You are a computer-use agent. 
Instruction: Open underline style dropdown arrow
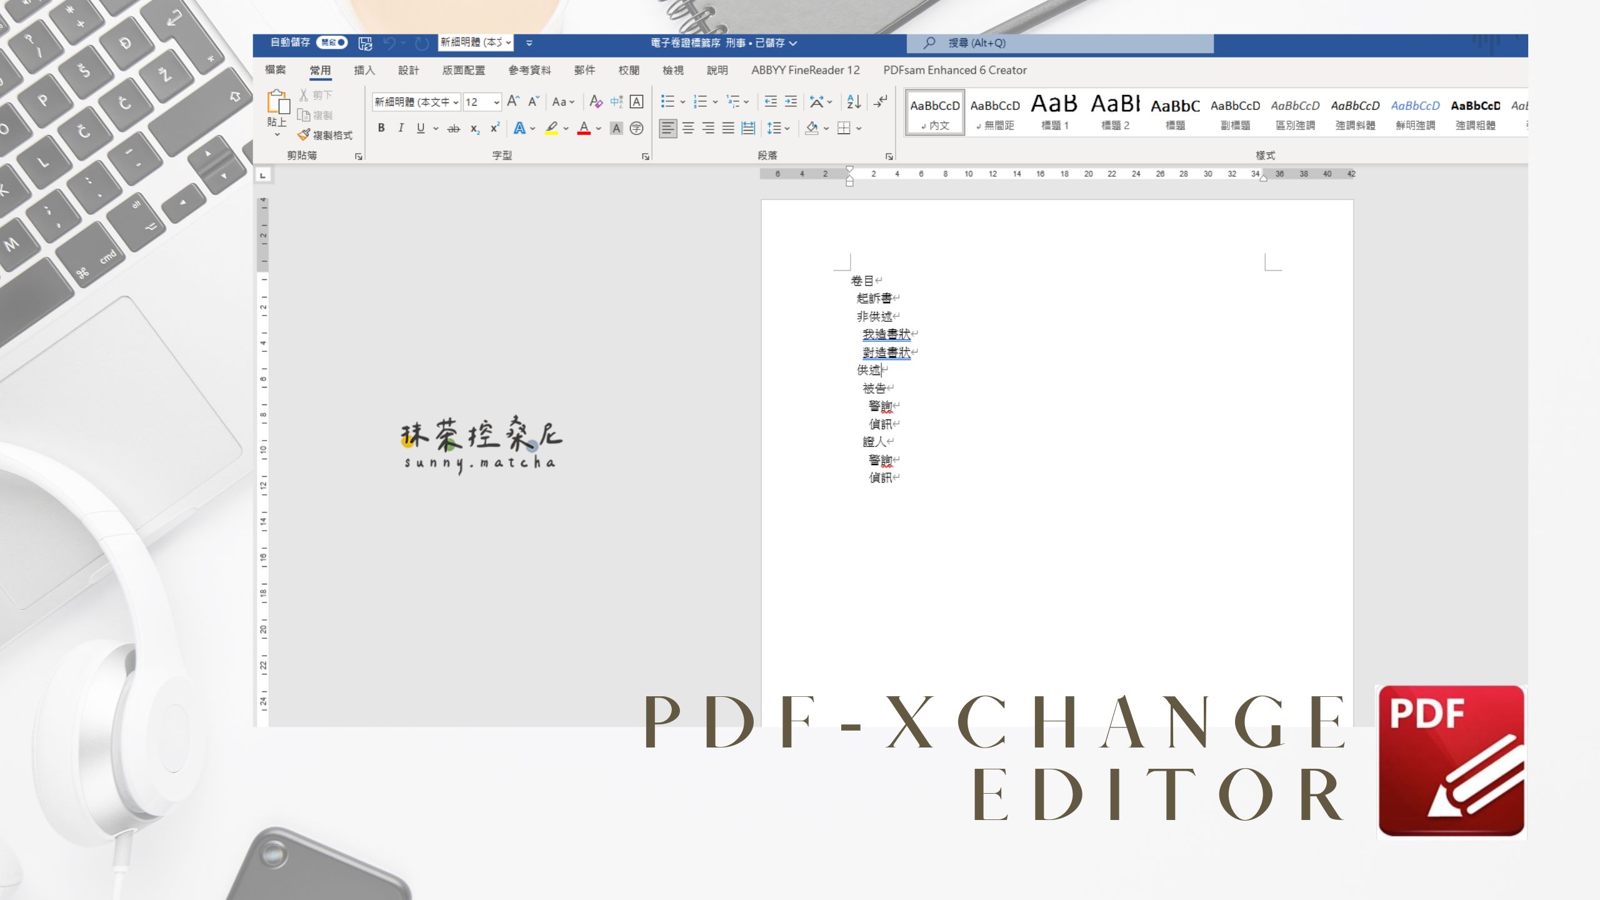[x=436, y=129]
